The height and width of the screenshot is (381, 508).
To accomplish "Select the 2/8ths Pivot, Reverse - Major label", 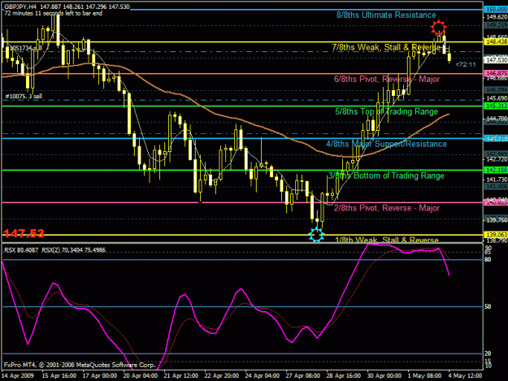I will pyautogui.click(x=387, y=208).
